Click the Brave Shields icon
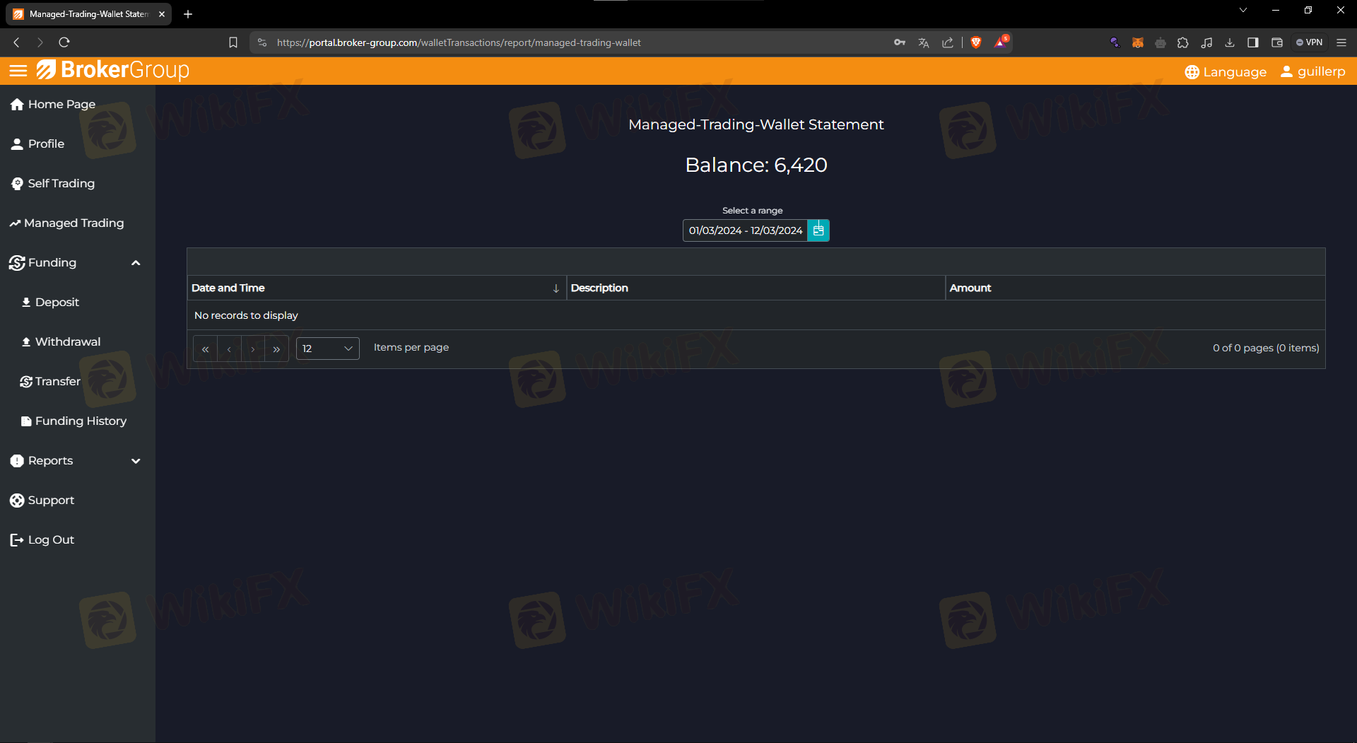 976,42
